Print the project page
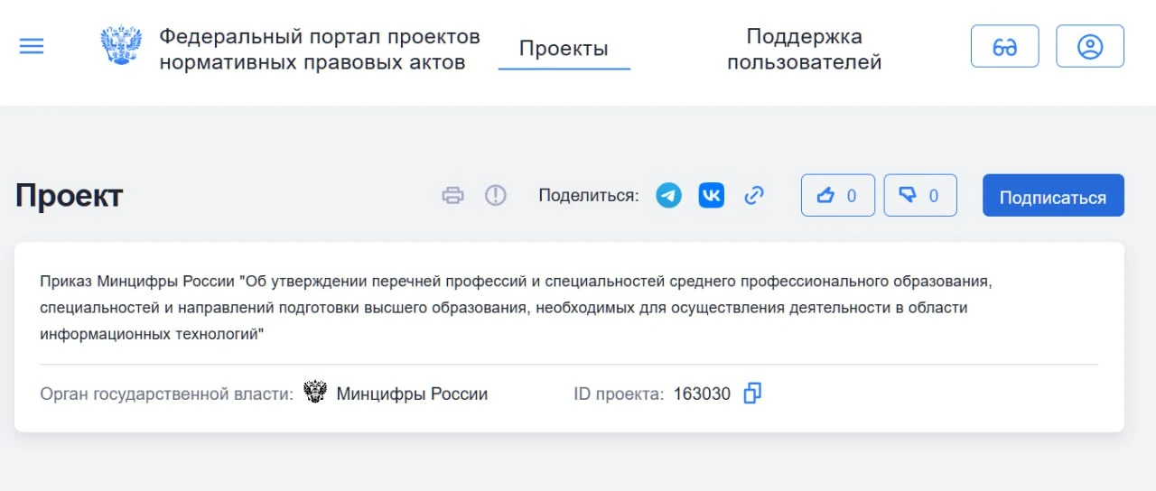Viewport: 1156px width, 491px height. [x=452, y=196]
